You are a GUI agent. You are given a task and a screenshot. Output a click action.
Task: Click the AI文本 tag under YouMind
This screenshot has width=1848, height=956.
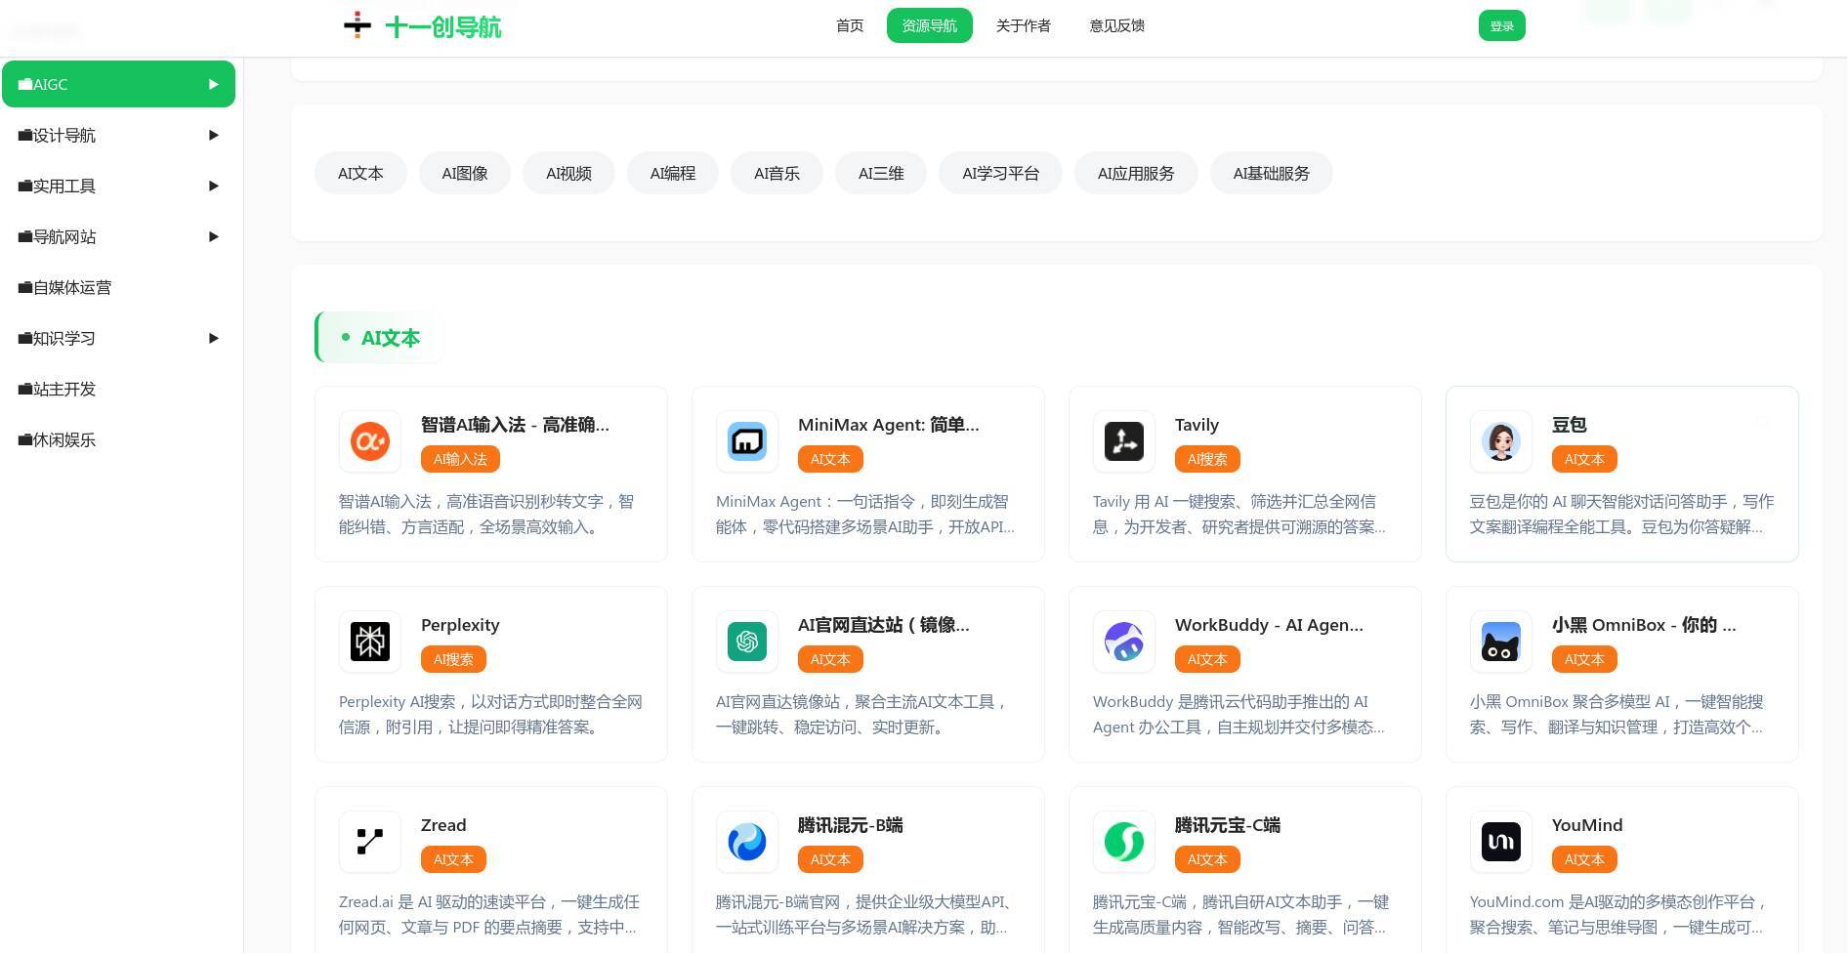(x=1584, y=859)
